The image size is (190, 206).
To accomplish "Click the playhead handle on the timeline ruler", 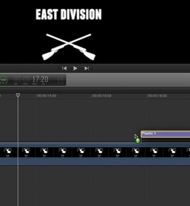I will click(x=18, y=95).
